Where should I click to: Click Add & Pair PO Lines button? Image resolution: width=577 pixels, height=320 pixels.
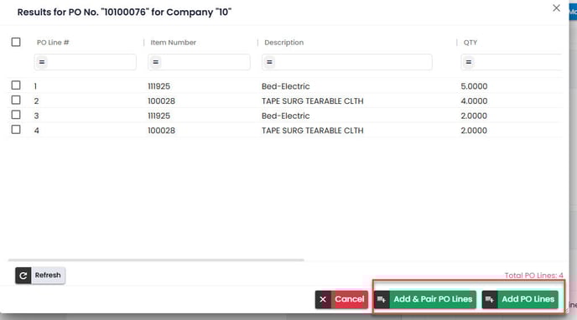425,299
